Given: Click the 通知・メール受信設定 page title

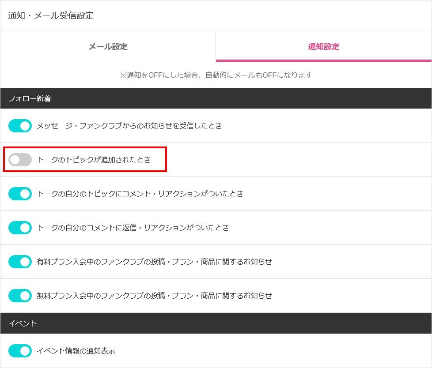Looking at the screenshot, I should [x=51, y=15].
